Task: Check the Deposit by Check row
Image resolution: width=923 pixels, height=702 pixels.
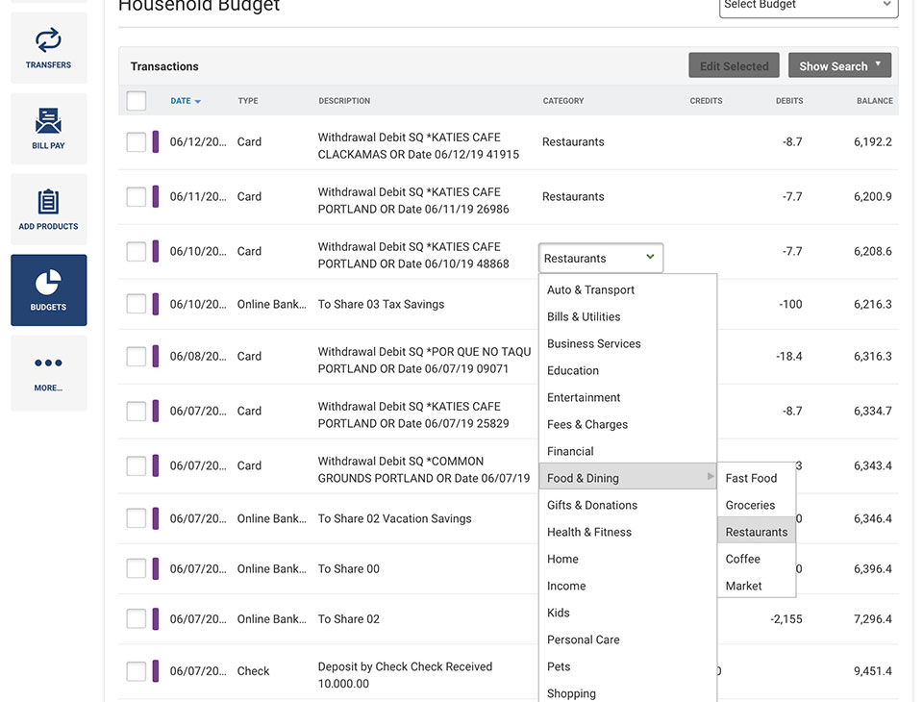Action: [136, 671]
